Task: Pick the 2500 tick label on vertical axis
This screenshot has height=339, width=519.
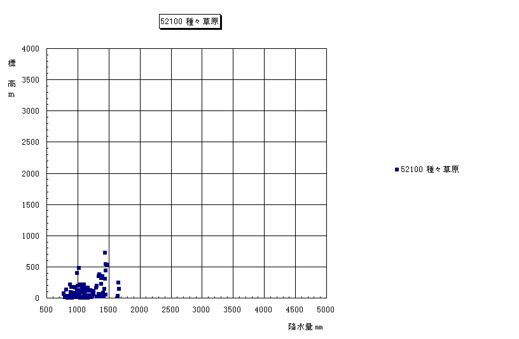Action: pos(31,142)
